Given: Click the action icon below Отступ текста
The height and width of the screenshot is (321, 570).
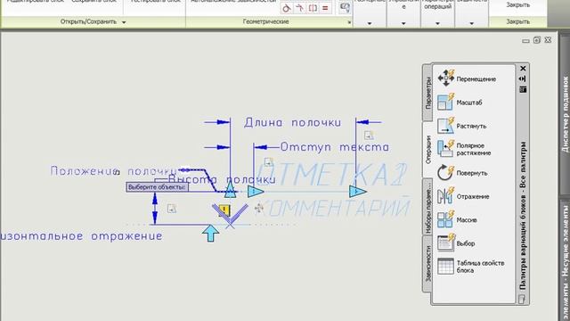Looking at the screenshot, I should tap(268, 161).
